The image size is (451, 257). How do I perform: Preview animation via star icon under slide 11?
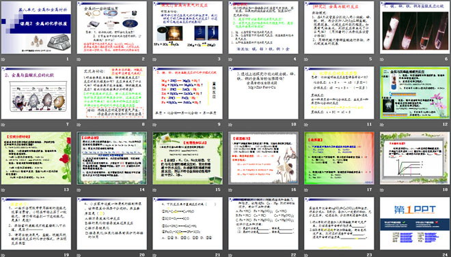tap(306, 125)
